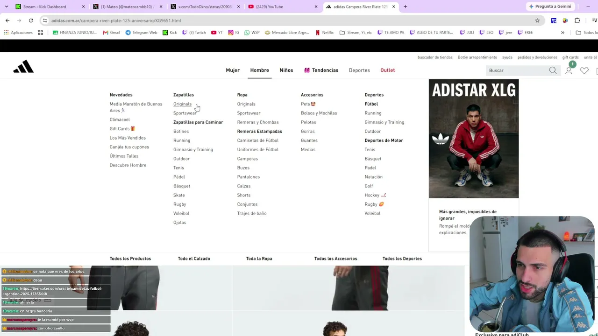Switch to the x.com TodoDkno status tab
This screenshot has height=336, width=598.
pos(205,7)
